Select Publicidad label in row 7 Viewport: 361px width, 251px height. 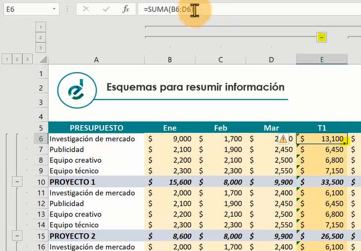coord(97,149)
